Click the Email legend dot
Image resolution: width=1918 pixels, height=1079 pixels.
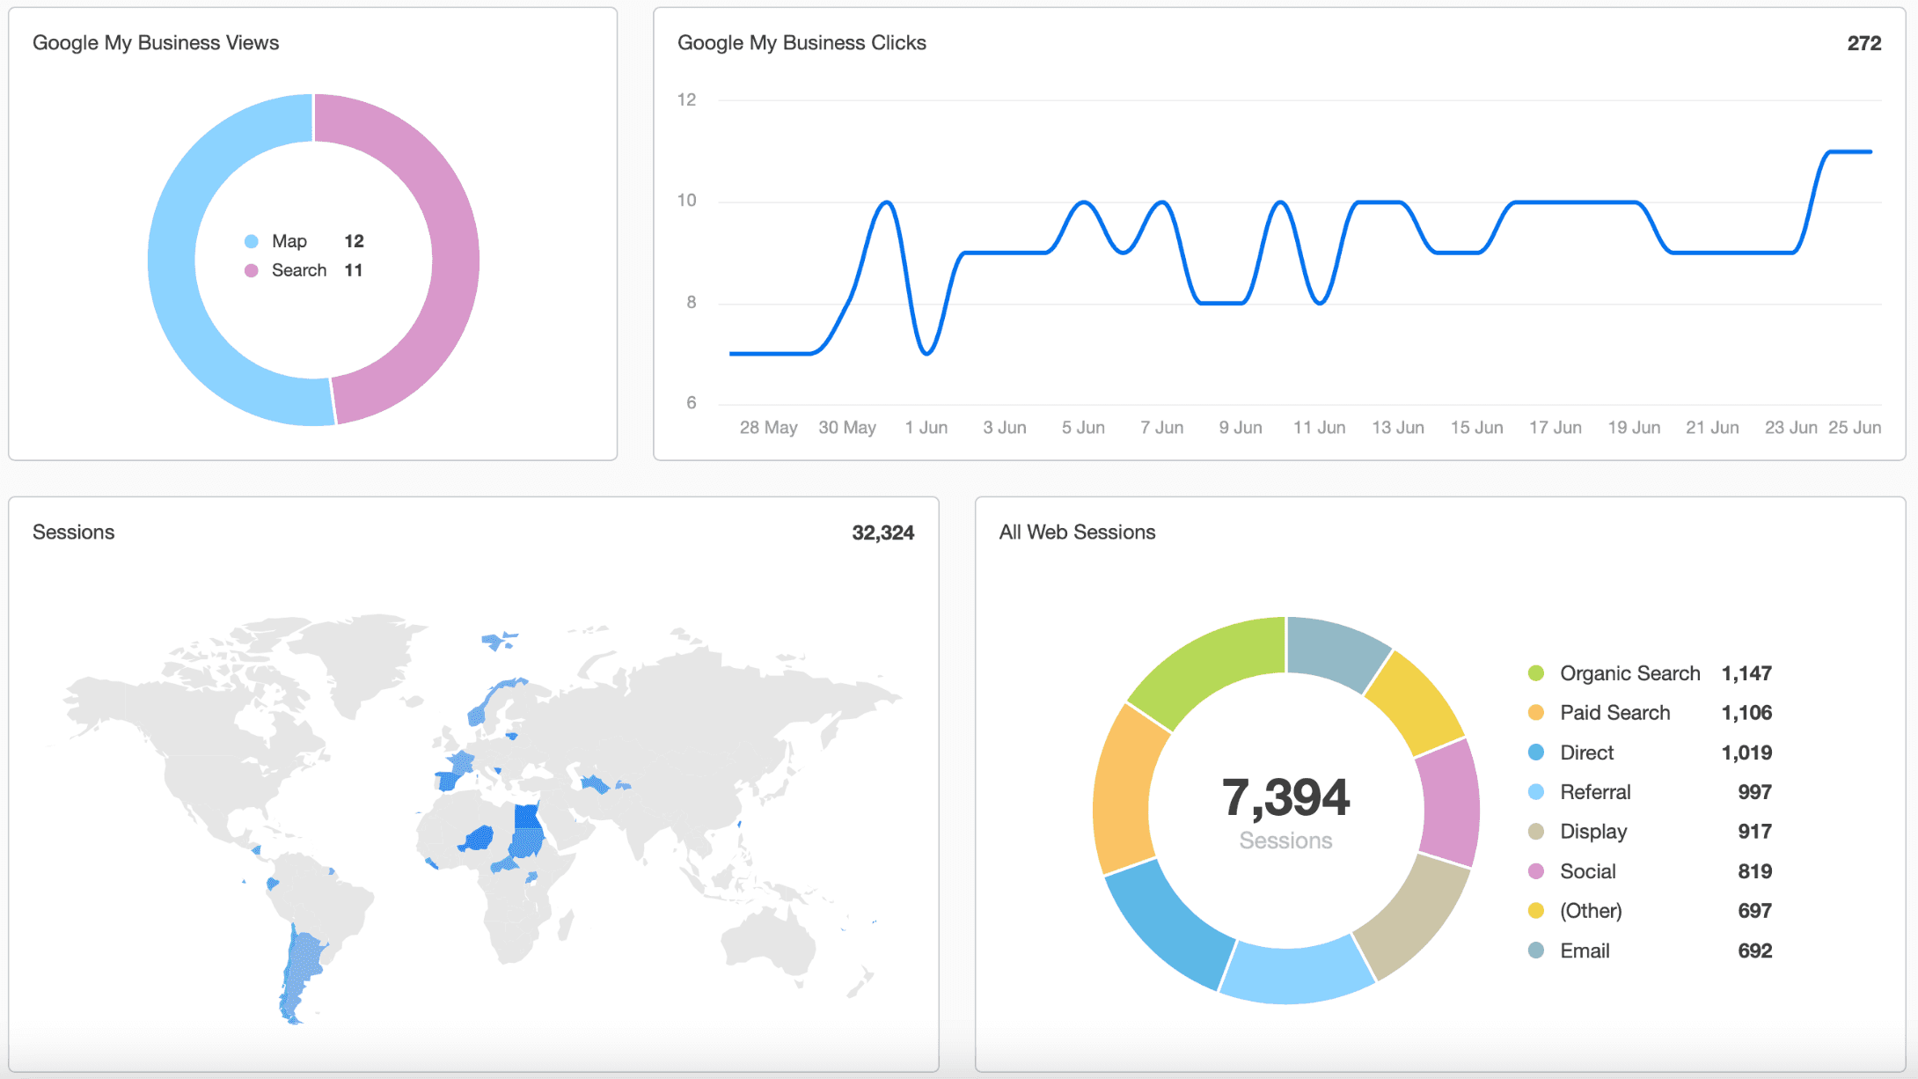pos(1536,951)
